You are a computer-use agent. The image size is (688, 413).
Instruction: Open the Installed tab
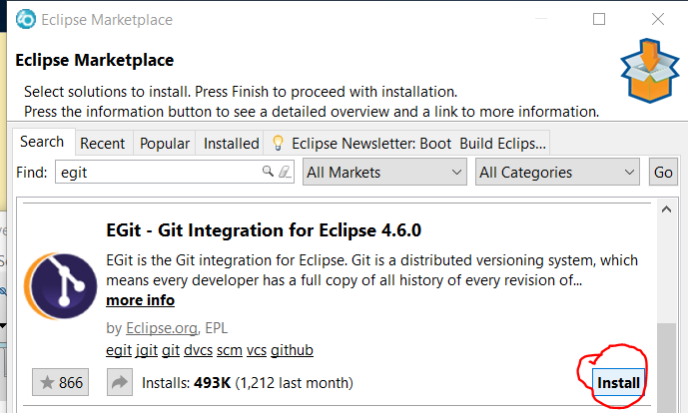tap(232, 144)
